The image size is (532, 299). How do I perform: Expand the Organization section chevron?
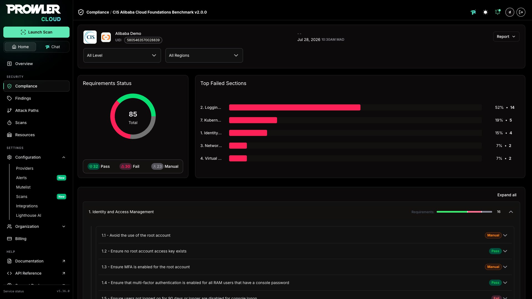click(64, 226)
